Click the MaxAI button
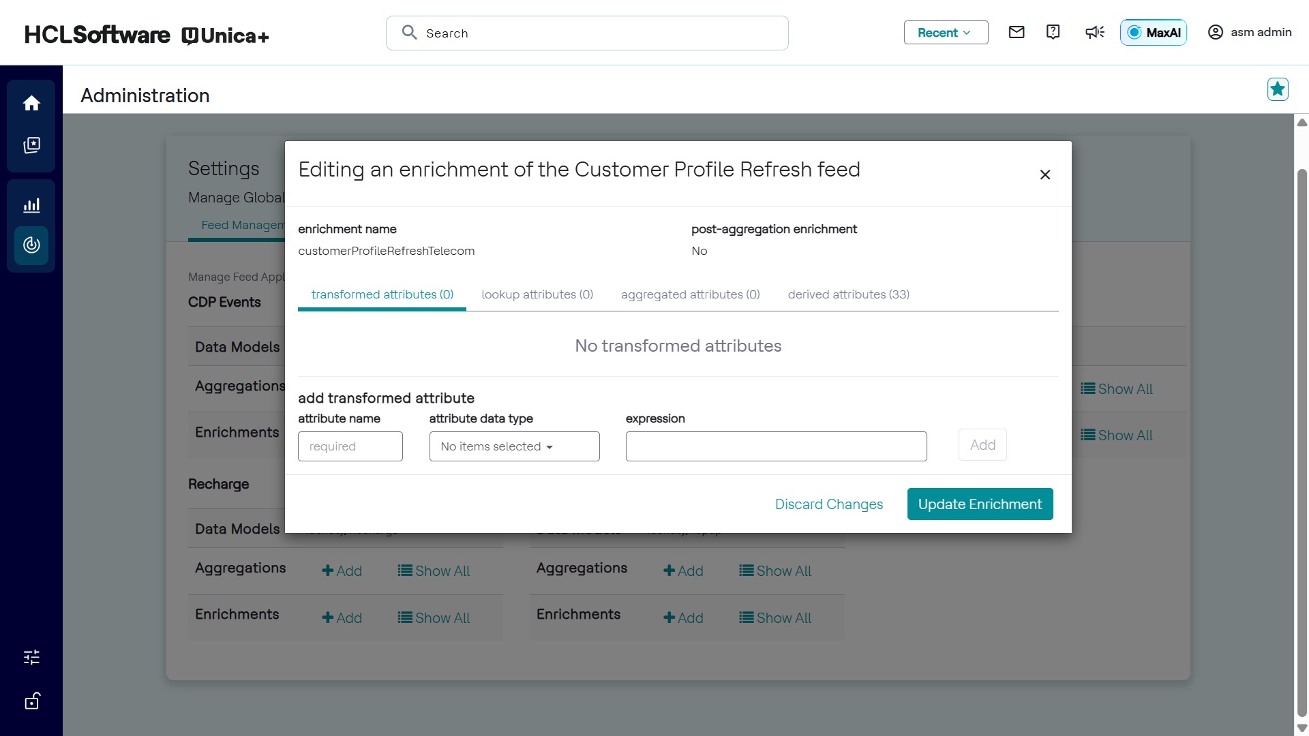The height and width of the screenshot is (736, 1309). click(x=1154, y=33)
